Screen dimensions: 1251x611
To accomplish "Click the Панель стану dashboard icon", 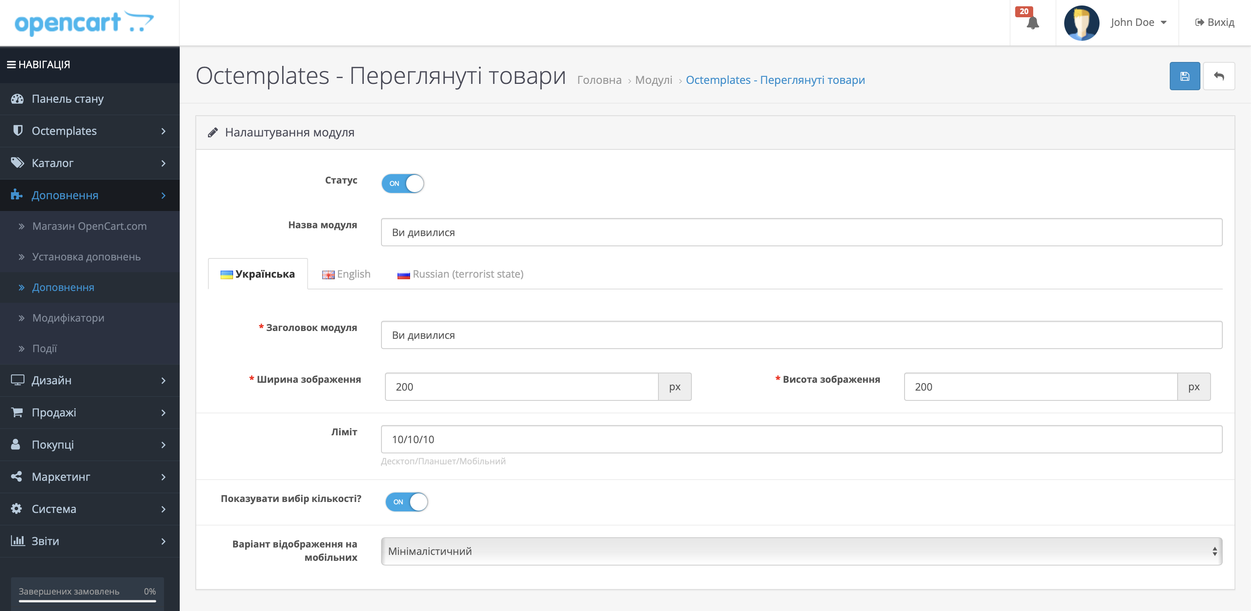I will tap(18, 99).
